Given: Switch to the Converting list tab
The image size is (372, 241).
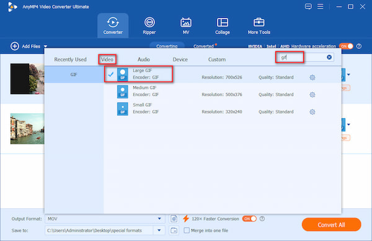Looking at the screenshot, I should coord(167,46).
